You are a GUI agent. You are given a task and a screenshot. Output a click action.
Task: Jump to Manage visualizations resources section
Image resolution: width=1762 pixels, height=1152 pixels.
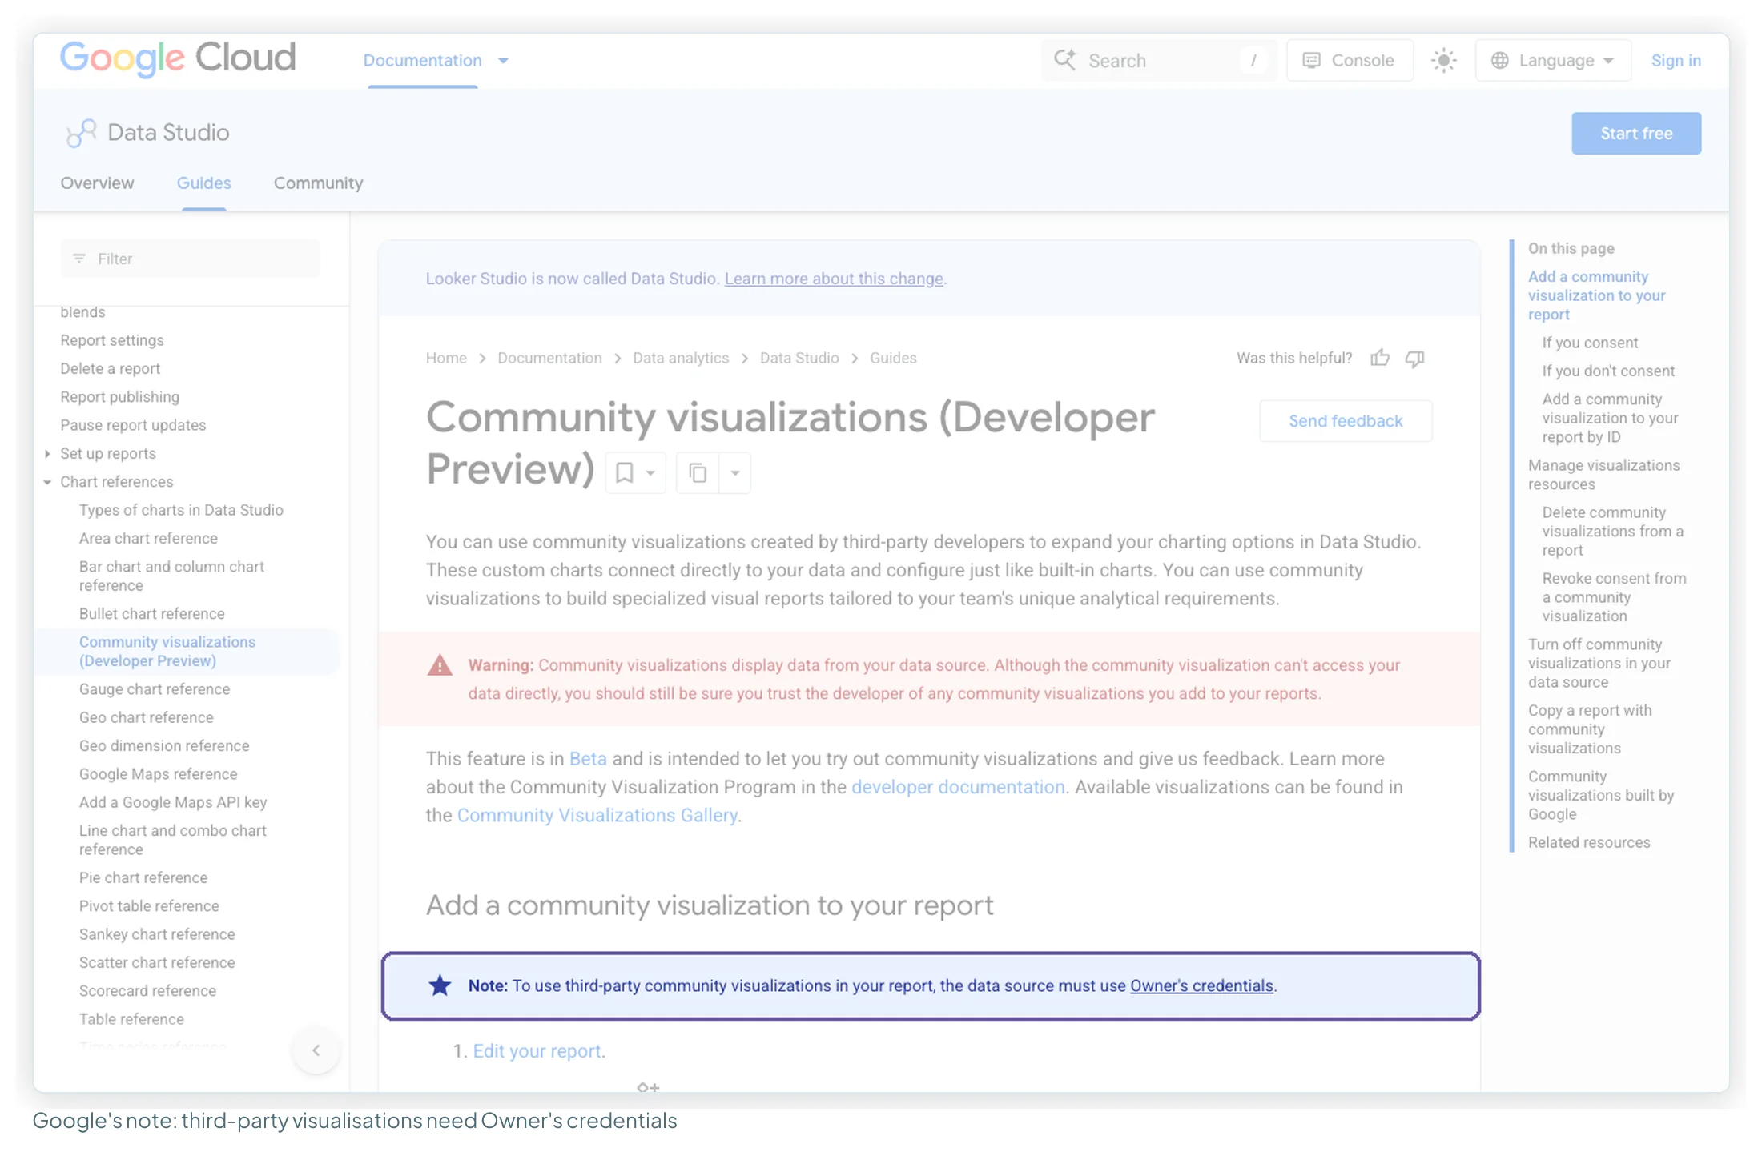1603,475
